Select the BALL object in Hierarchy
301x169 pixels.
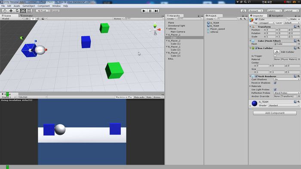click(171, 59)
